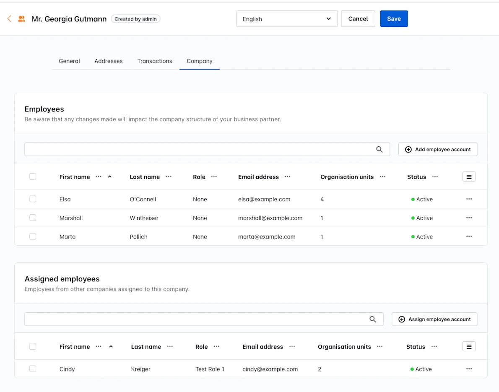Click search magnifier in Employees search bar

click(379, 149)
